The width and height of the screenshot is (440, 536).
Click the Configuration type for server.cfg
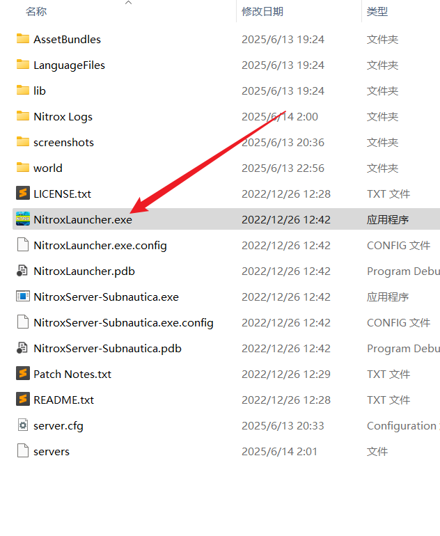pyautogui.click(x=403, y=425)
